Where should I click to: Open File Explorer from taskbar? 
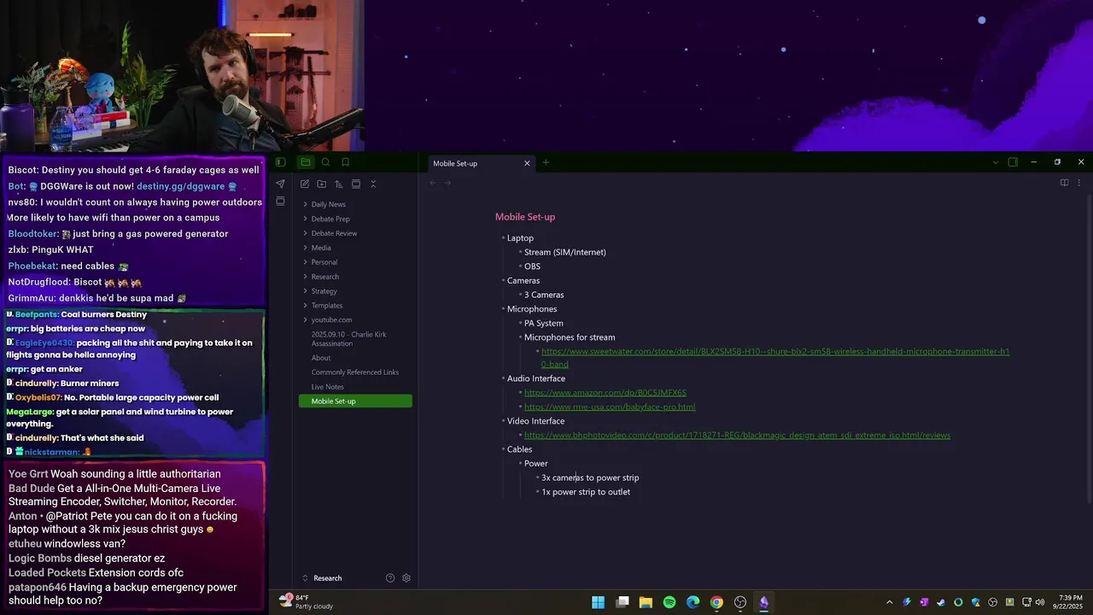point(646,602)
